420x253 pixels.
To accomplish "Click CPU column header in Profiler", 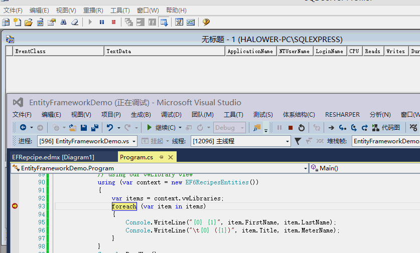I will click(354, 51).
